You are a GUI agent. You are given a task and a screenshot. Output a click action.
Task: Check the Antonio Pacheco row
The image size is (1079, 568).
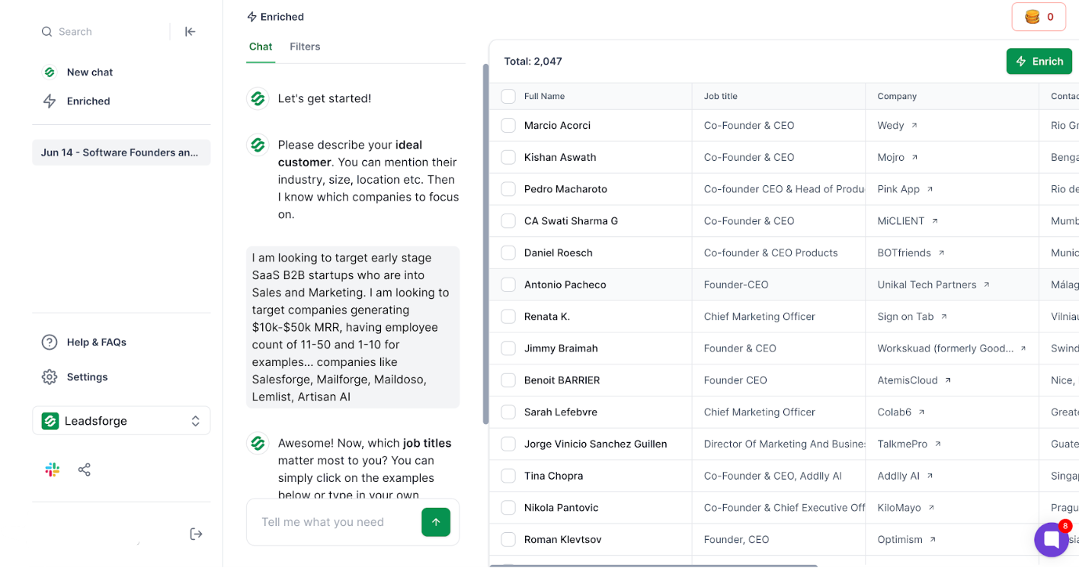click(x=508, y=285)
